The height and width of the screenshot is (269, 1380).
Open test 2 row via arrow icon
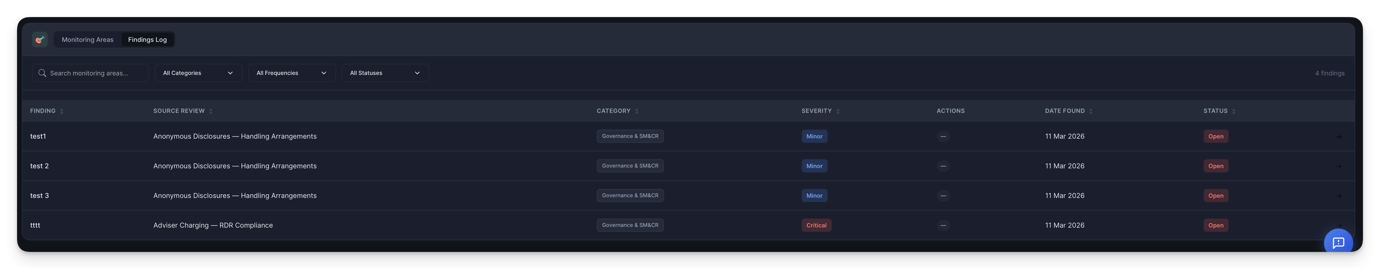pyautogui.click(x=1339, y=166)
